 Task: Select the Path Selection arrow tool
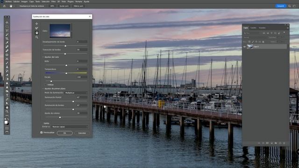tap(7, 103)
